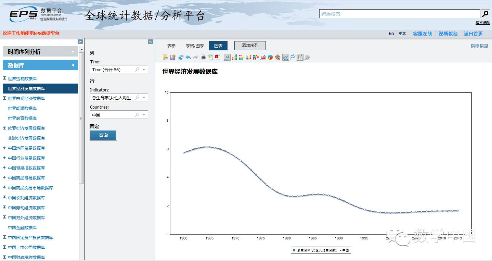
Task: Print the chart using printer icon
Action: (203, 57)
